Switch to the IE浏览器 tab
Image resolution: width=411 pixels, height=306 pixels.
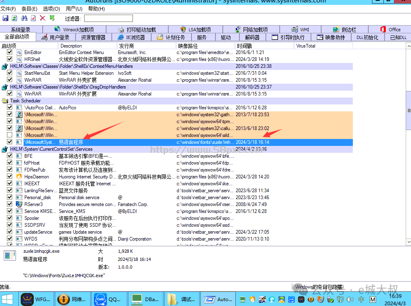click(x=132, y=37)
